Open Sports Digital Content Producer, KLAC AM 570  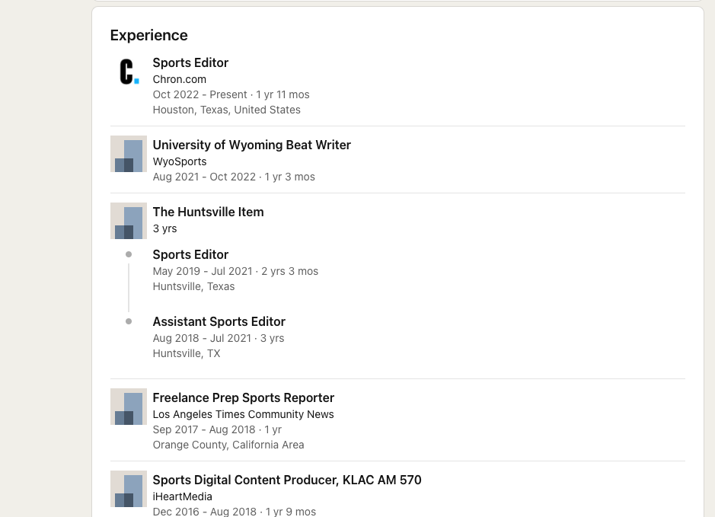pos(286,480)
